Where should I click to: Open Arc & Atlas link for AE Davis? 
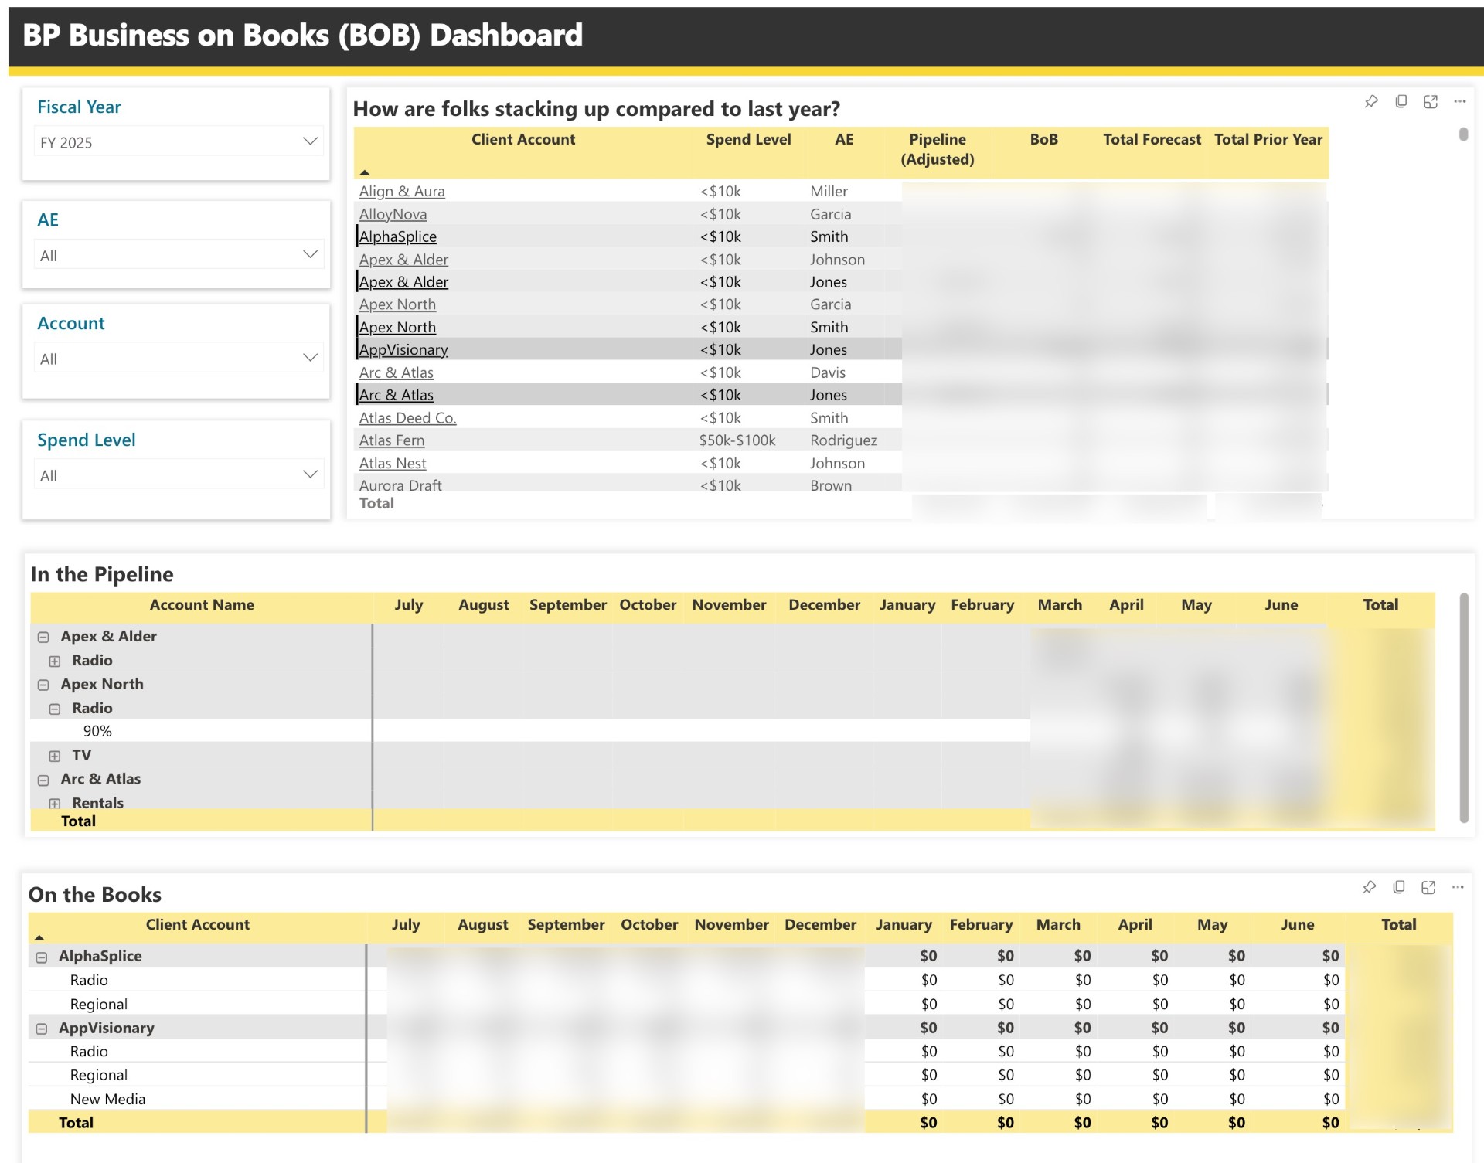[396, 372]
